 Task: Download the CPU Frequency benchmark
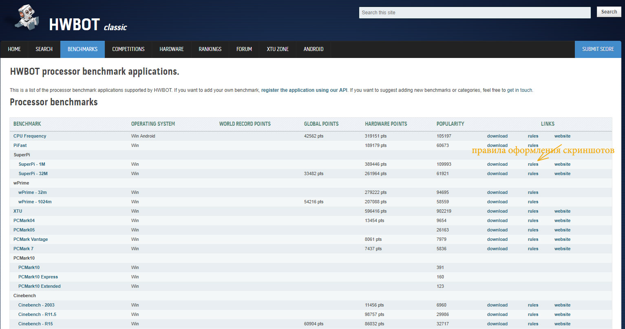click(x=497, y=136)
